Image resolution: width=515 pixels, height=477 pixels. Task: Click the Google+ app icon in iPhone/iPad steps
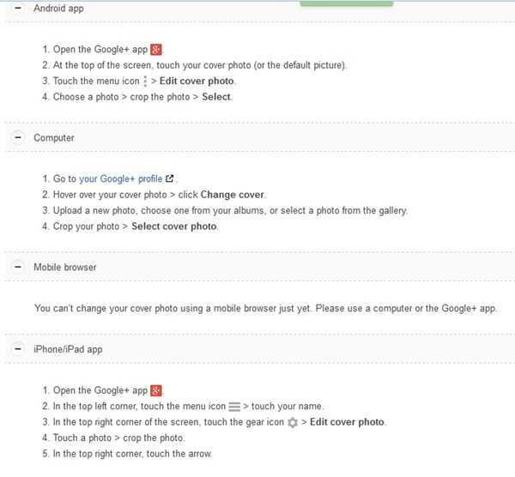(x=156, y=390)
